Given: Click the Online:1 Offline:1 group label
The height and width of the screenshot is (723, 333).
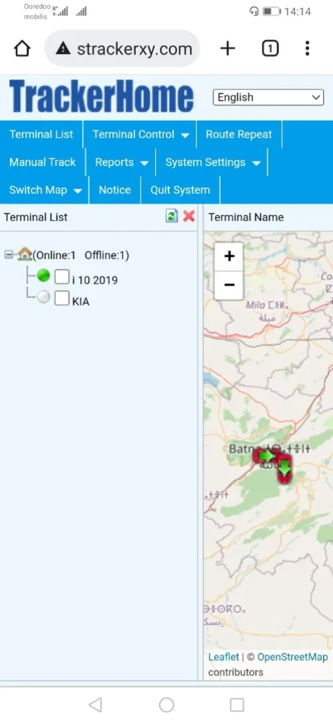Looking at the screenshot, I should [x=81, y=255].
